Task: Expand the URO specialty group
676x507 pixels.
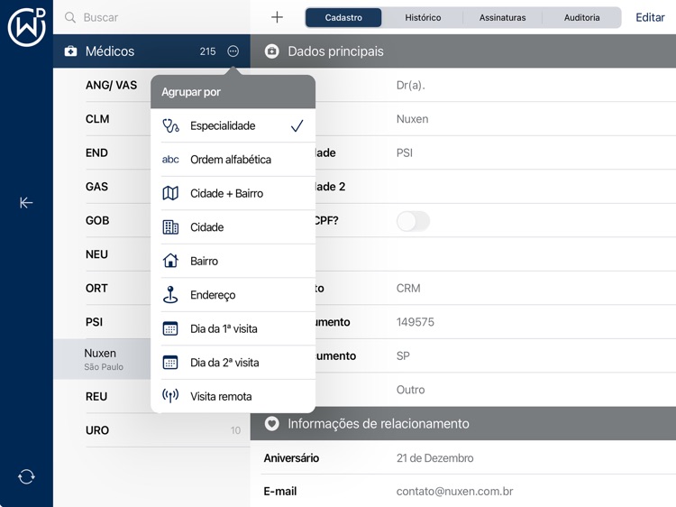Action: 151,430
